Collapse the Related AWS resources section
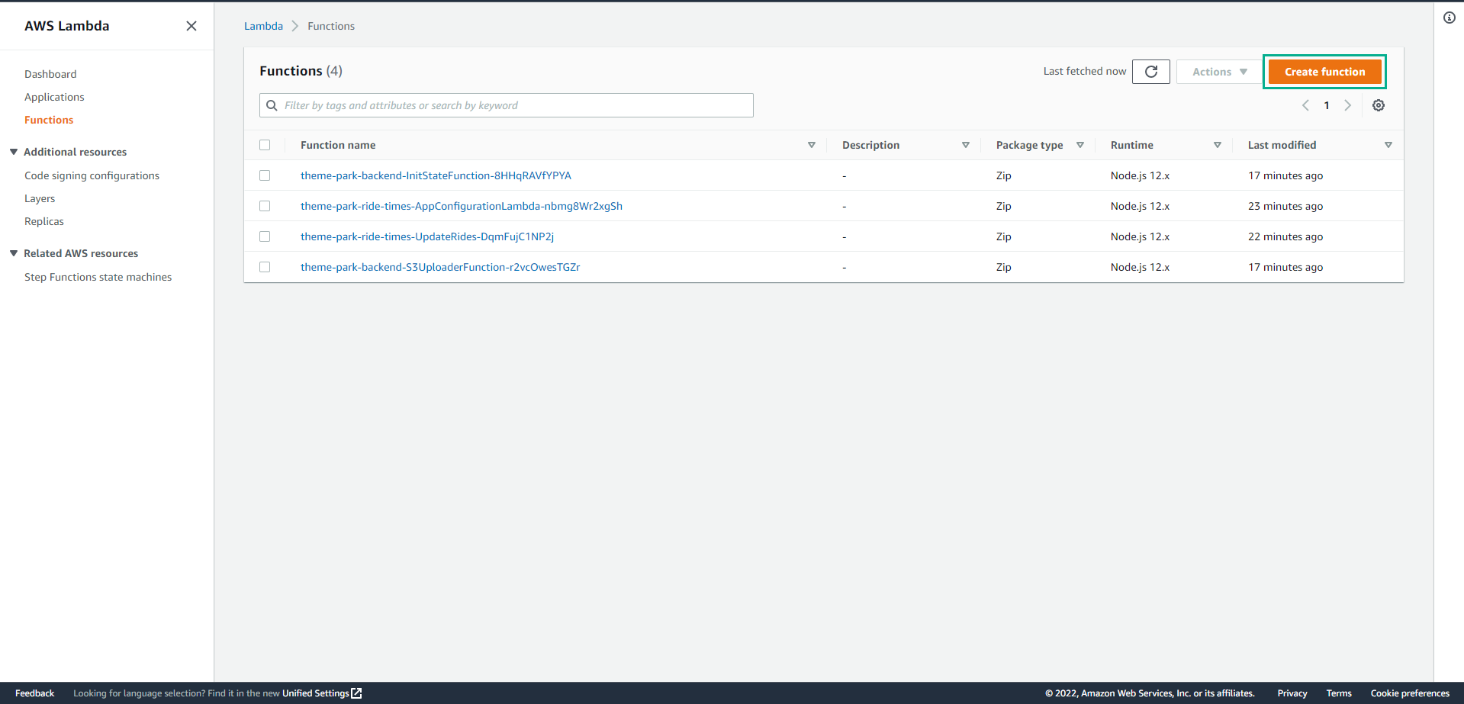Viewport: 1464px width, 704px height. [14, 253]
